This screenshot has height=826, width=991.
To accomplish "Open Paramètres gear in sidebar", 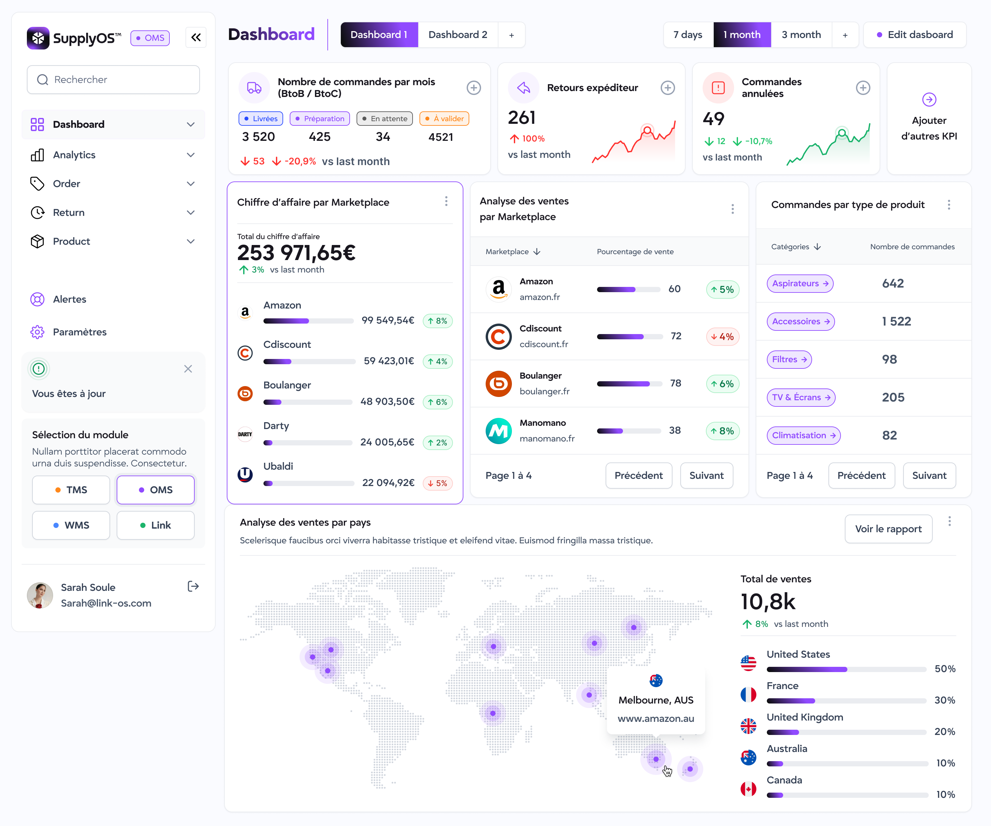I will (37, 332).
